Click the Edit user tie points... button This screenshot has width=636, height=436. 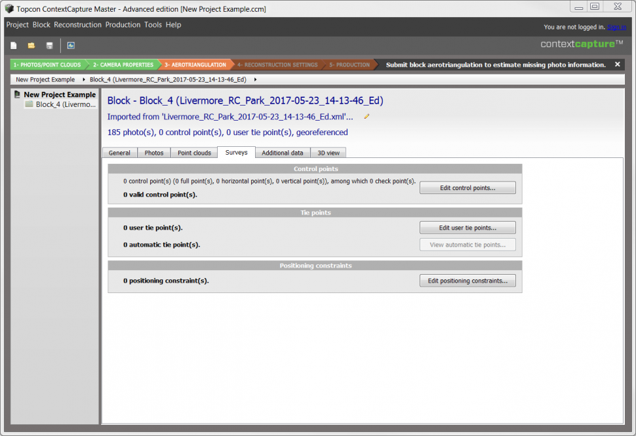tap(467, 228)
